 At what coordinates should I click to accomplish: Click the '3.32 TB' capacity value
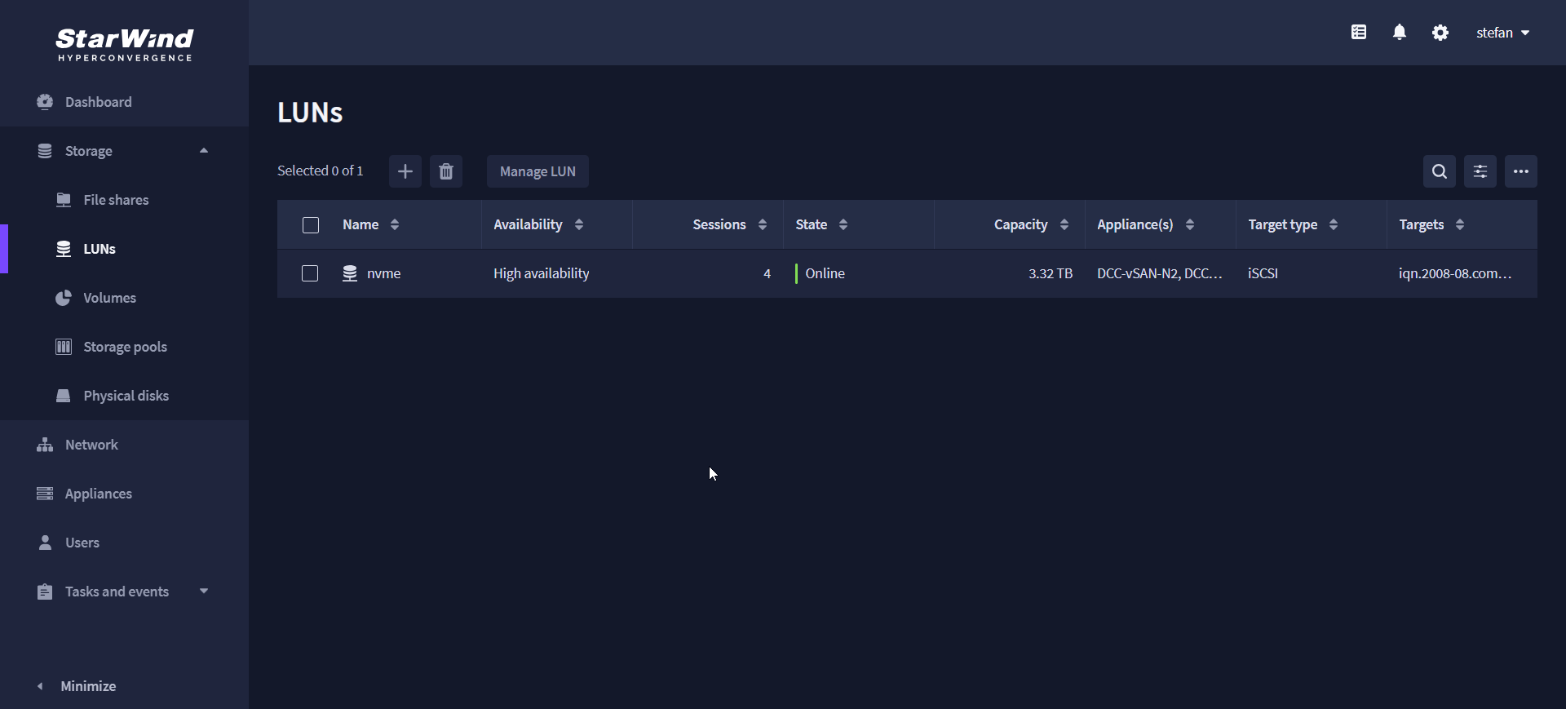[x=1051, y=273]
